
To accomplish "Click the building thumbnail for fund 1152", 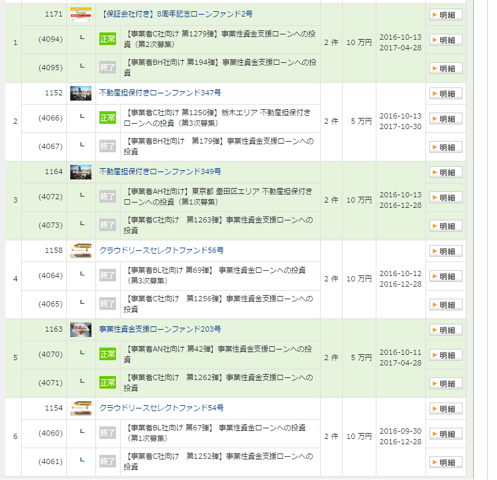I will coord(81,93).
